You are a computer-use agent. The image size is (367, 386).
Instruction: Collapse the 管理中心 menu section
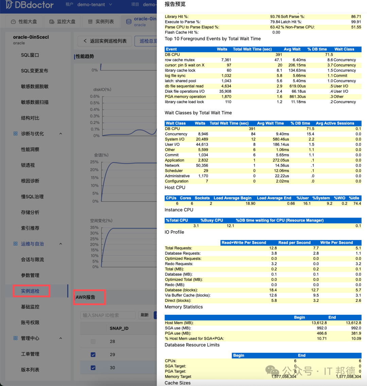tap(60, 338)
